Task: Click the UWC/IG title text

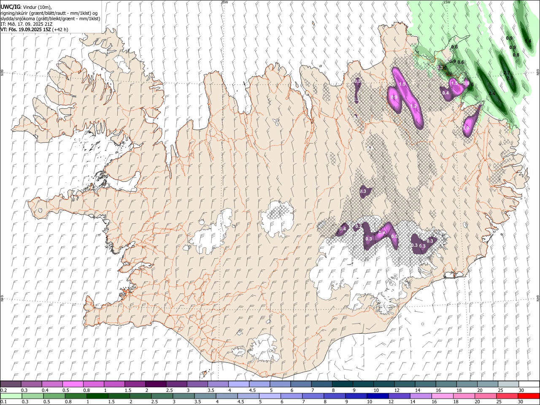Action: click(x=10, y=7)
